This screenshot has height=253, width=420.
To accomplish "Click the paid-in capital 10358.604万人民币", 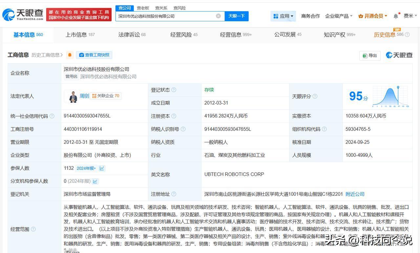I will click(366, 116).
